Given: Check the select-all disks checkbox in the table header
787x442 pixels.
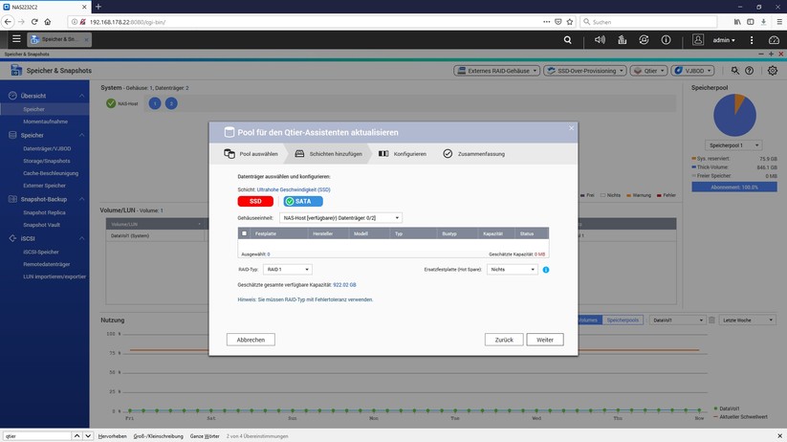Looking at the screenshot, I should tap(245, 233).
